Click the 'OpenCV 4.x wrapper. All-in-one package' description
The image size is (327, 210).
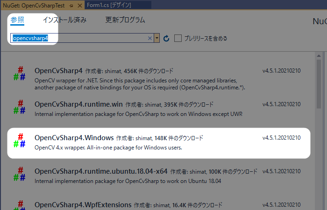(108, 148)
